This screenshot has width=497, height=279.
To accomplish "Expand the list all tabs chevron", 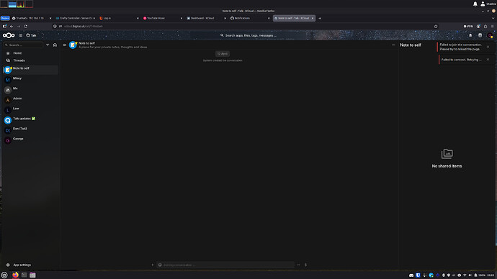I will (493, 19).
